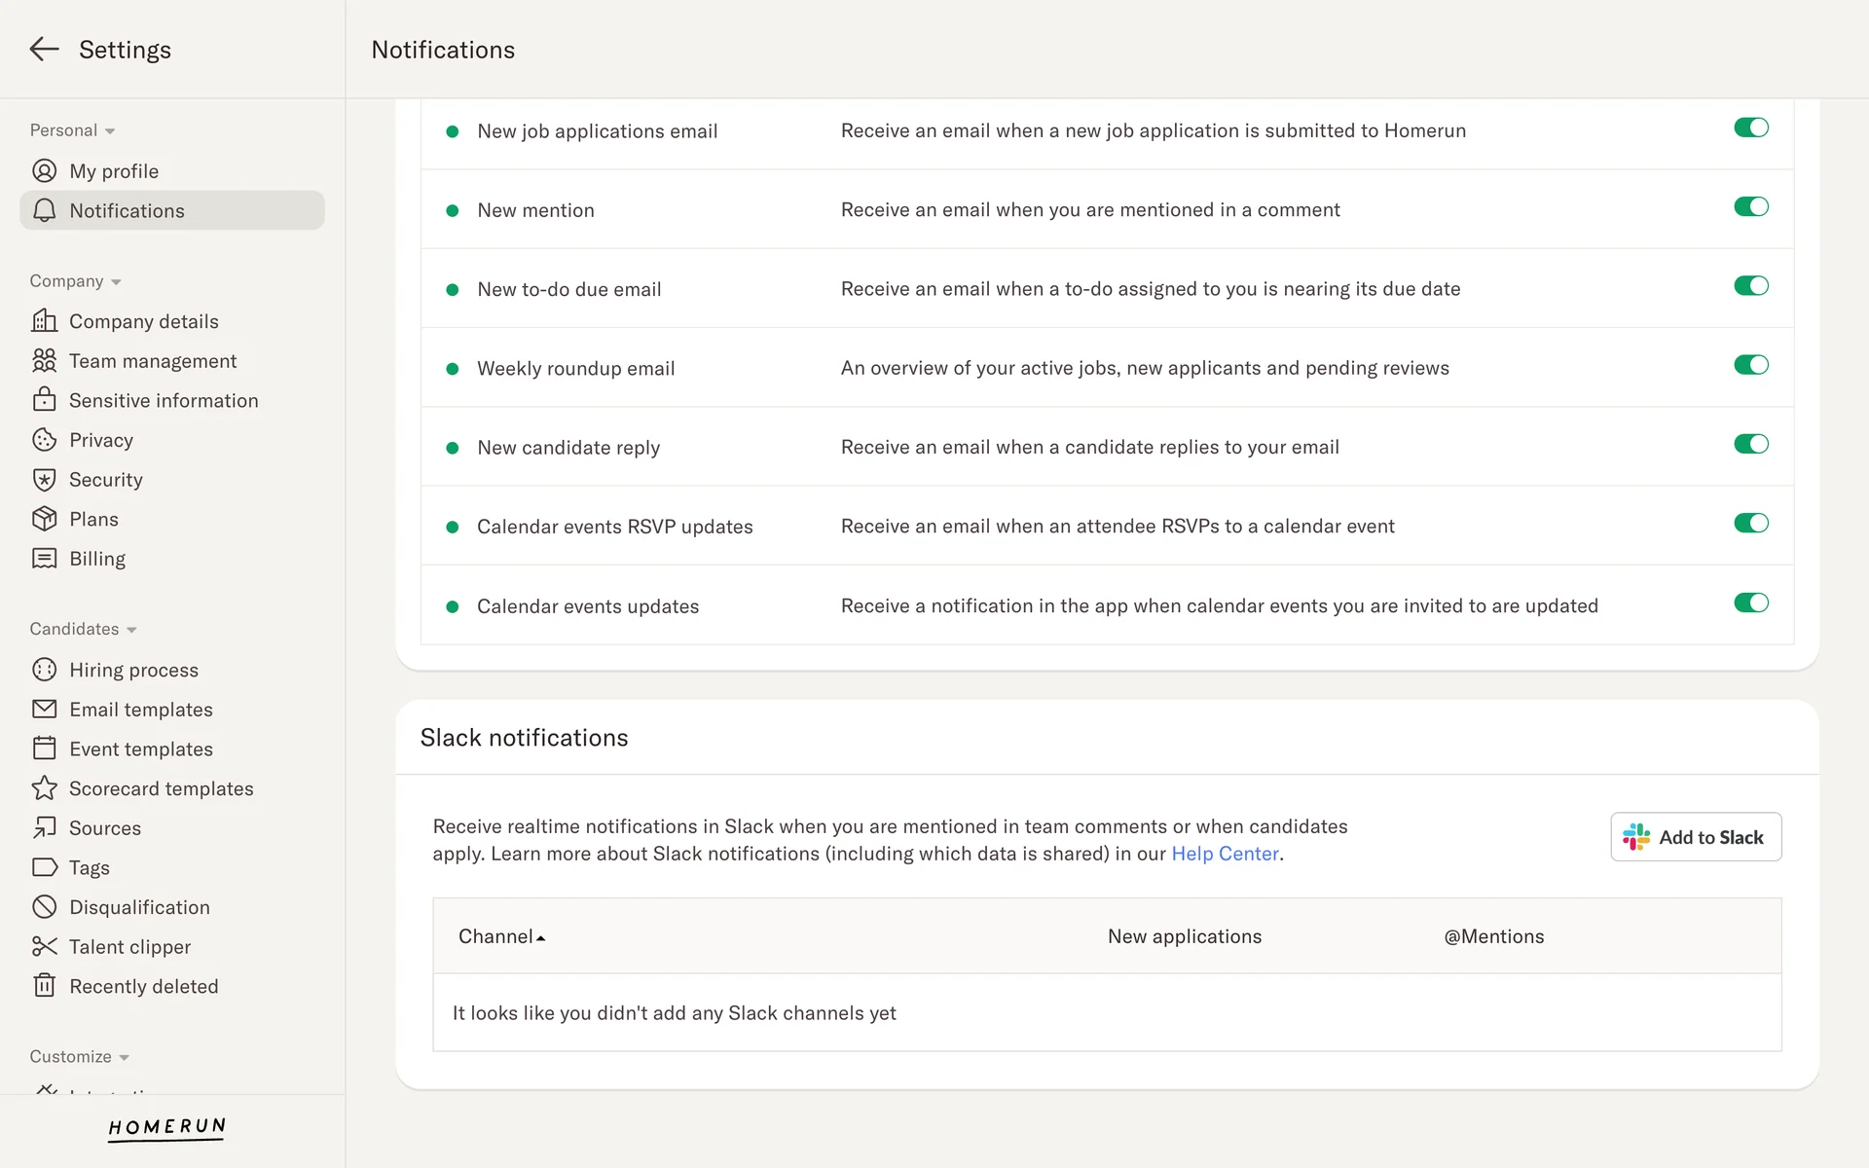This screenshot has height=1168, width=1869.
Task: Open the Help Center link
Action: pyautogui.click(x=1225, y=854)
